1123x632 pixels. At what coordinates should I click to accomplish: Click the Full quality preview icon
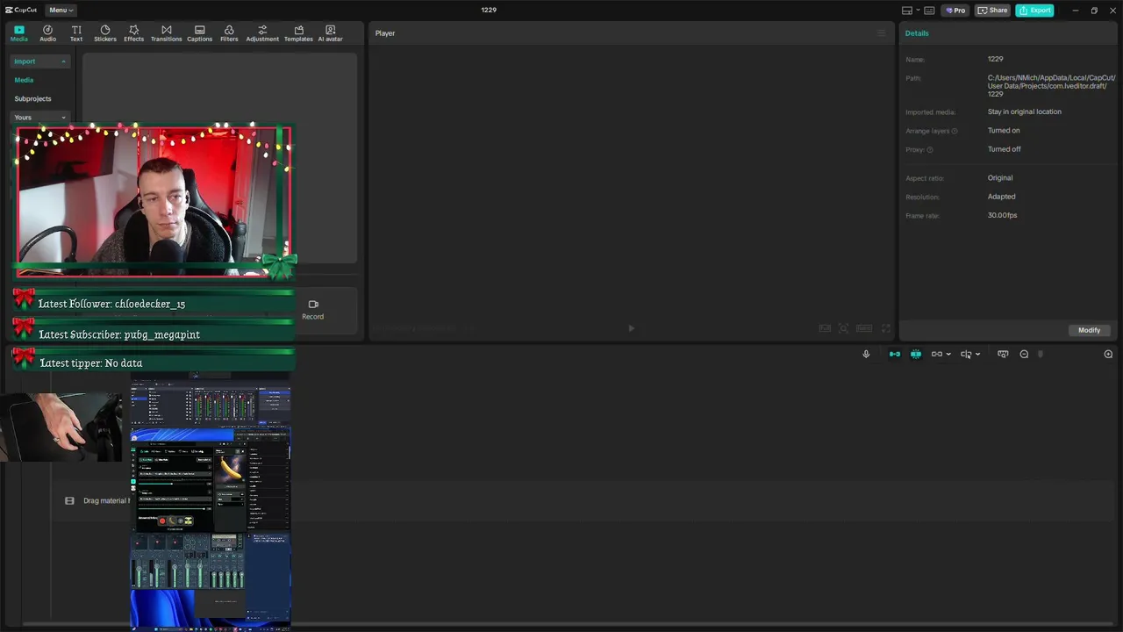pos(825,328)
